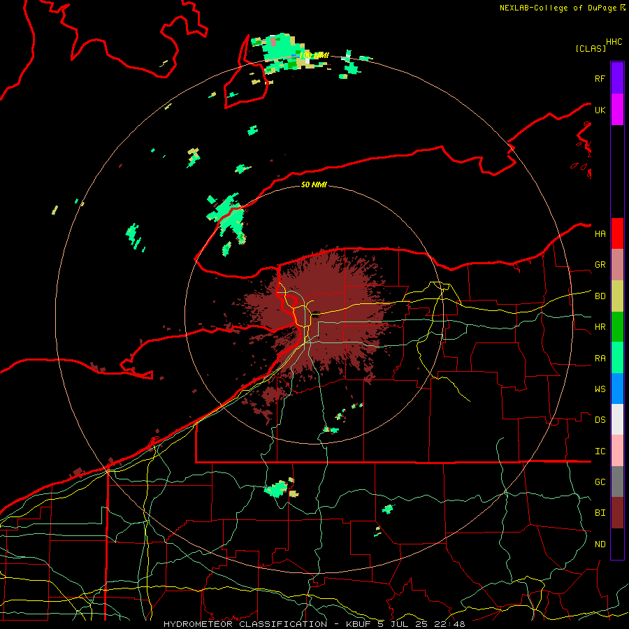The image size is (629, 629).
Task: Click the gray GC legend swatch
Action: [x=617, y=482]
